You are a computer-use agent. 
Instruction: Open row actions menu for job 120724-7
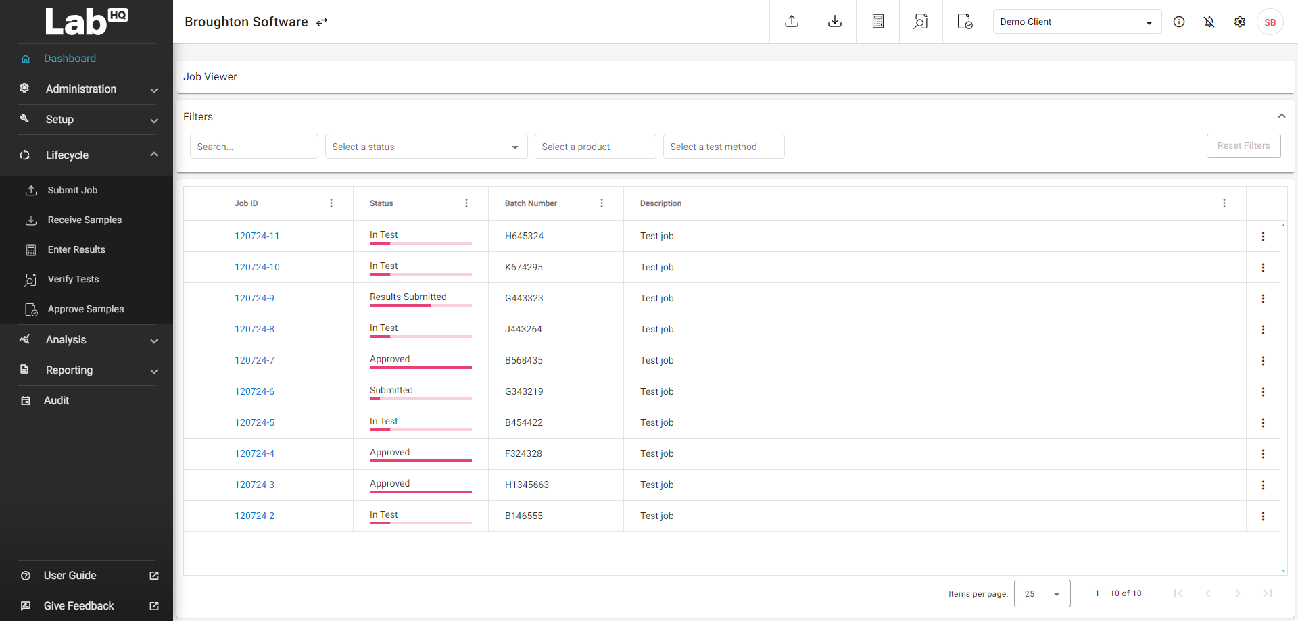[1263, 361]
